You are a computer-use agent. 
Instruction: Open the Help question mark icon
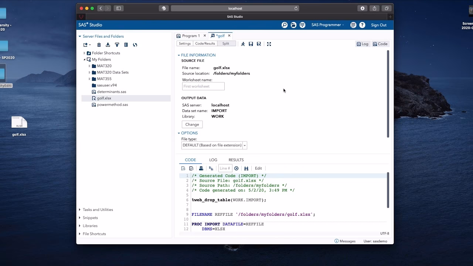click(x=362, y=25)
